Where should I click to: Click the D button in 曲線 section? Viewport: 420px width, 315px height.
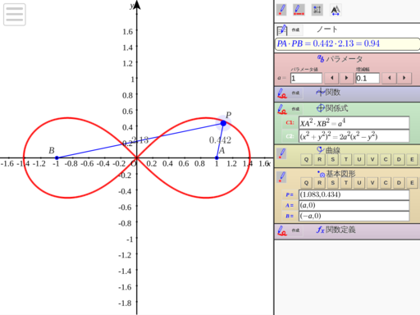tap(399, 159)
